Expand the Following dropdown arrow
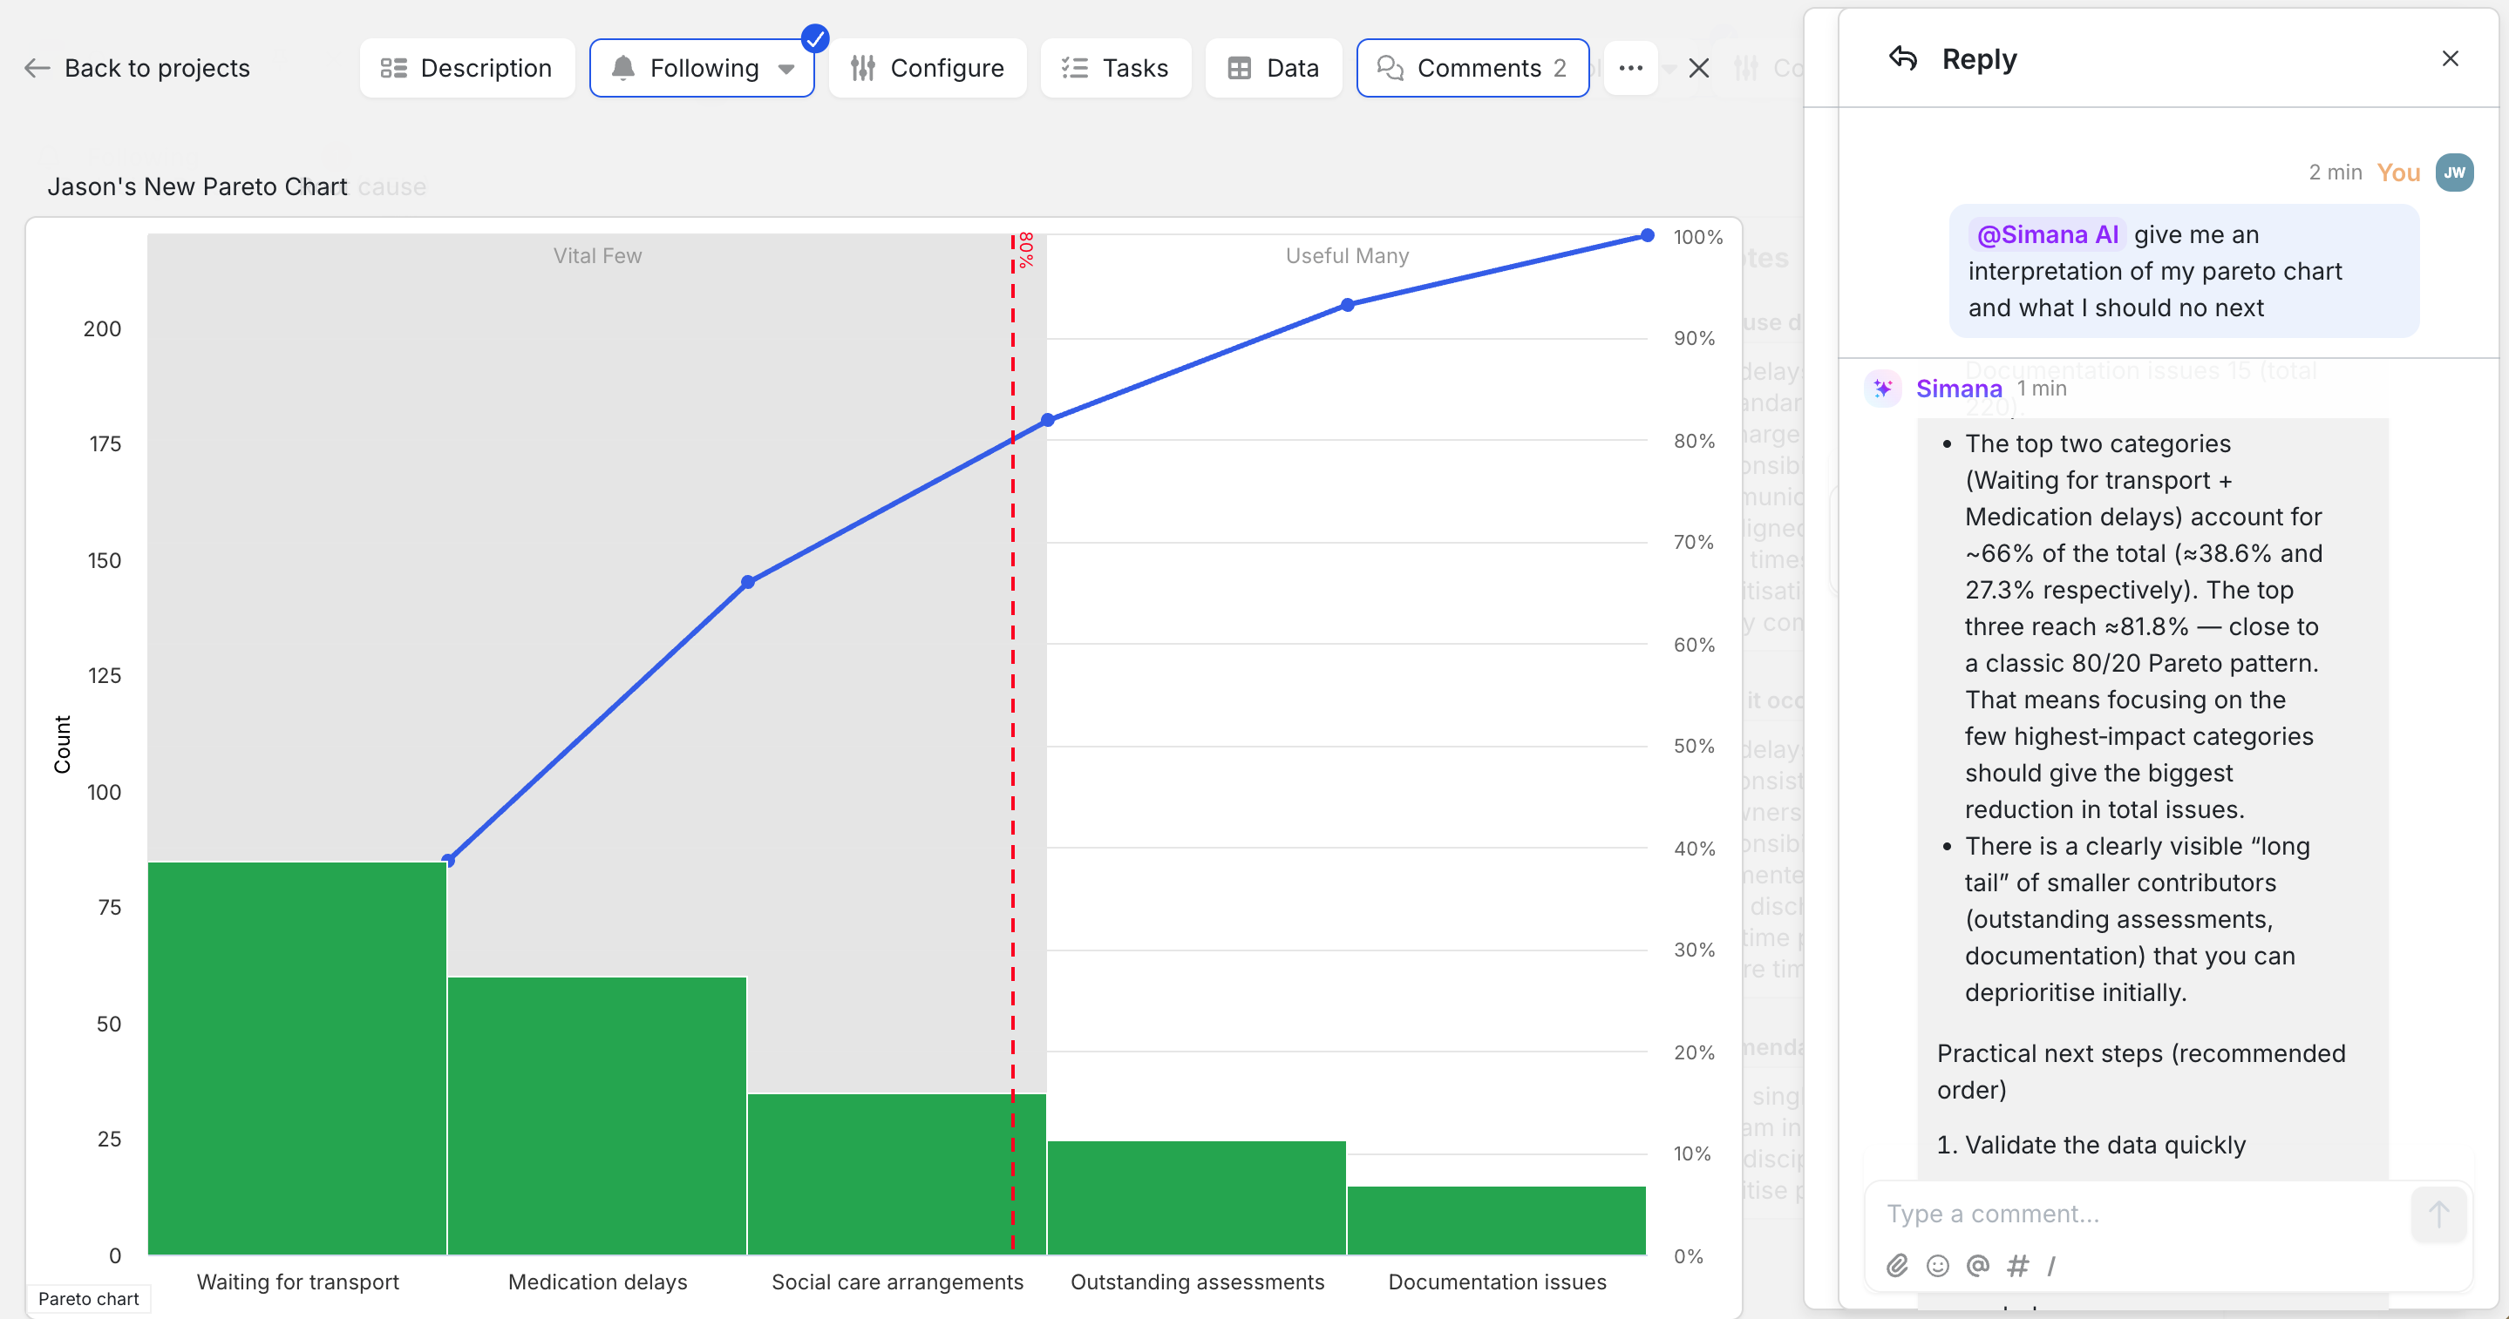Screen dimensions: 2509x1319 click(x=787, y=69)
